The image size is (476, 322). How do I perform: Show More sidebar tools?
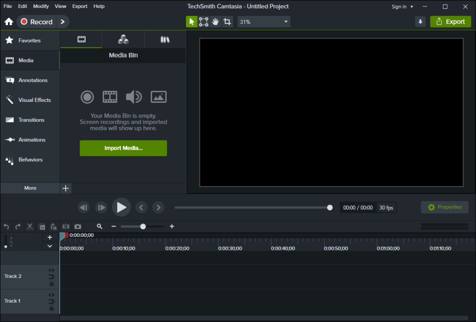[30, 188]
